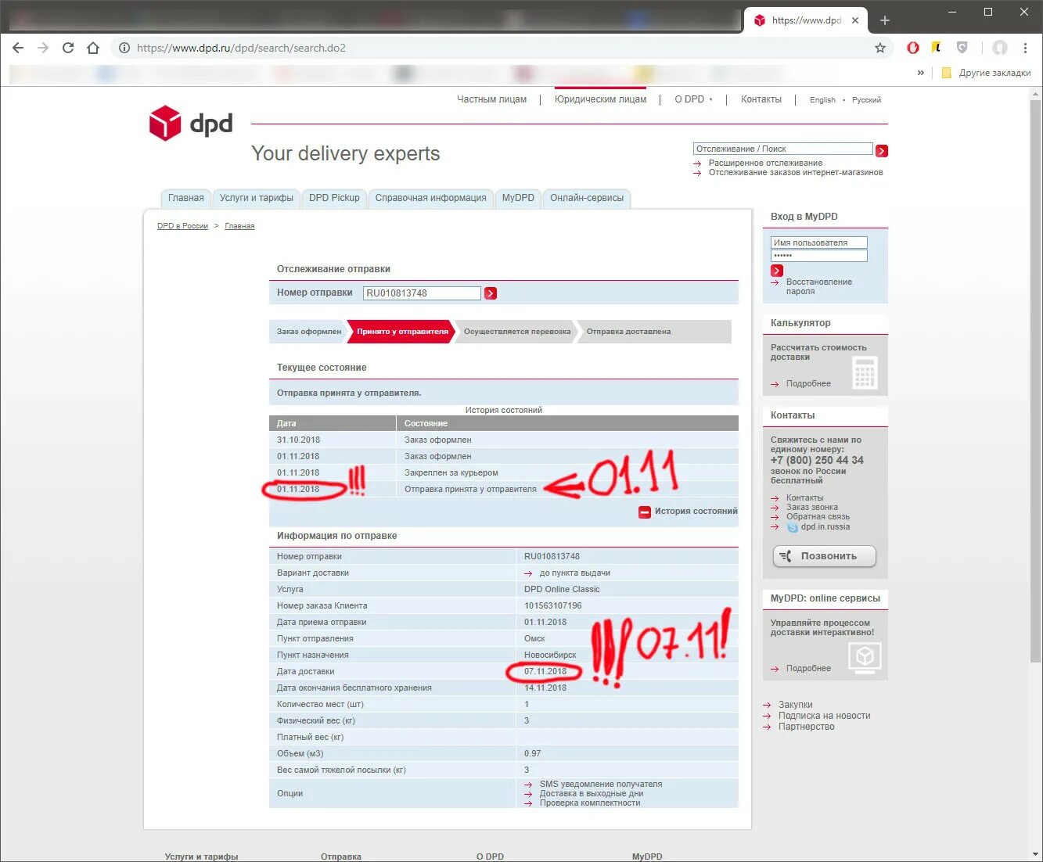Screen dimensions: 1043x862
Task: Click the MyDPD password field
Action: 818,256
